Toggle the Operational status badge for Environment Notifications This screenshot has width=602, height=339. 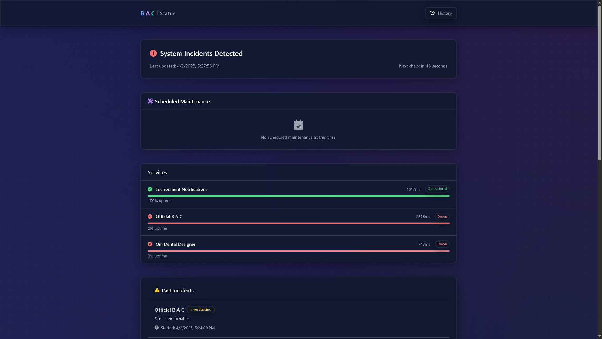(x=437, y=189)
